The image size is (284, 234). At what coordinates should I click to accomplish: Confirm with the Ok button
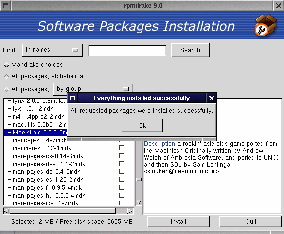pyautogui.click(x=142, y=125)
